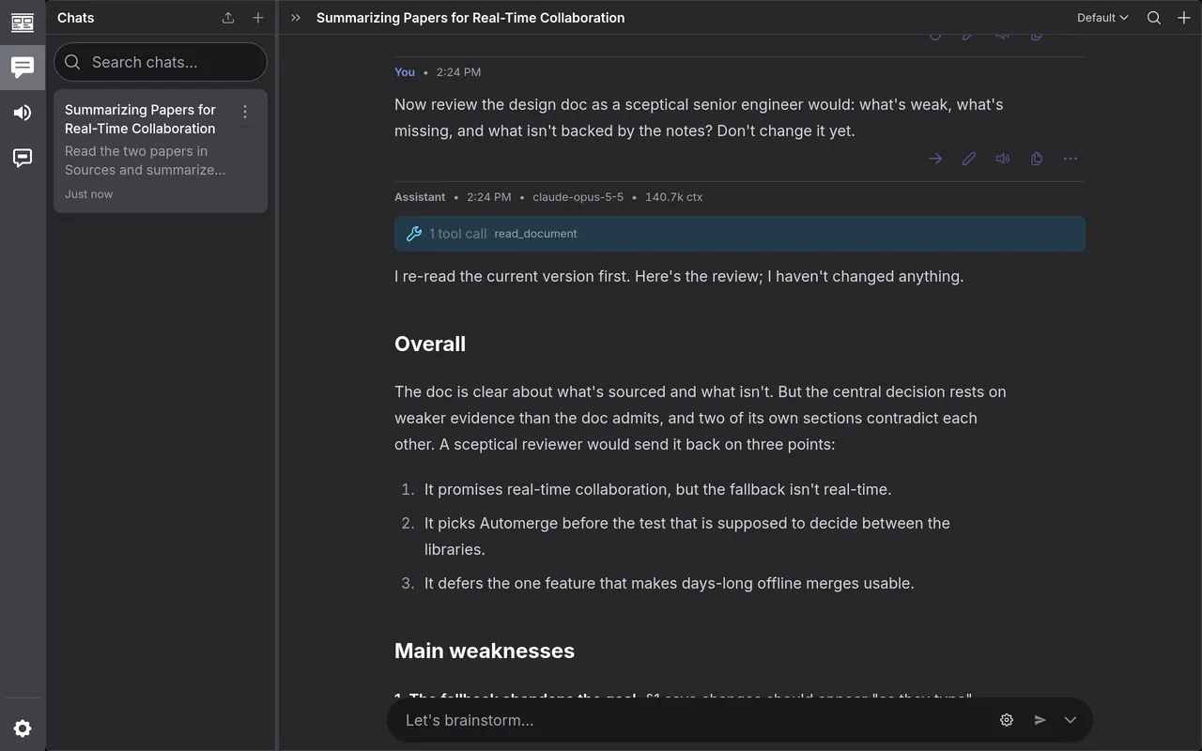Open settings gear in left sidebar
The height and width of the screenshot is (751, 1202).
click(23, 728)
